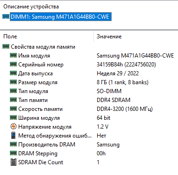Select the Ширина модуля field
Viewport: 178px width, 175px height.
tap(39, 118)
